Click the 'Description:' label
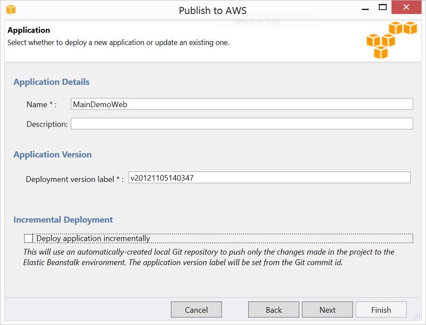The width and height of the screenshot is (426, 325). pyautogui.click(x=47, y=124)
